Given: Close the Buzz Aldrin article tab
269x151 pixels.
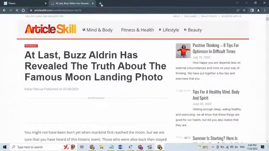Looking at the screenshot, I should 92,3.
